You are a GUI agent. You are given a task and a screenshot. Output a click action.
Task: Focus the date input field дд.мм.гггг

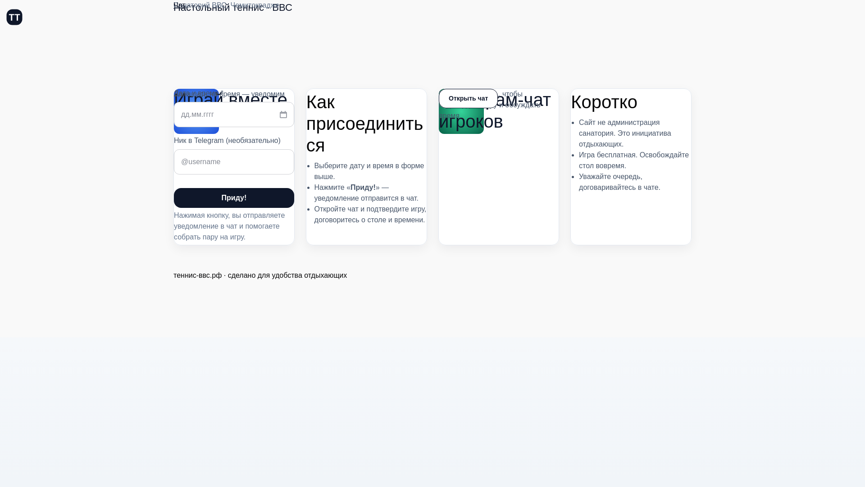pyautogui.click(x=234, y=115)
